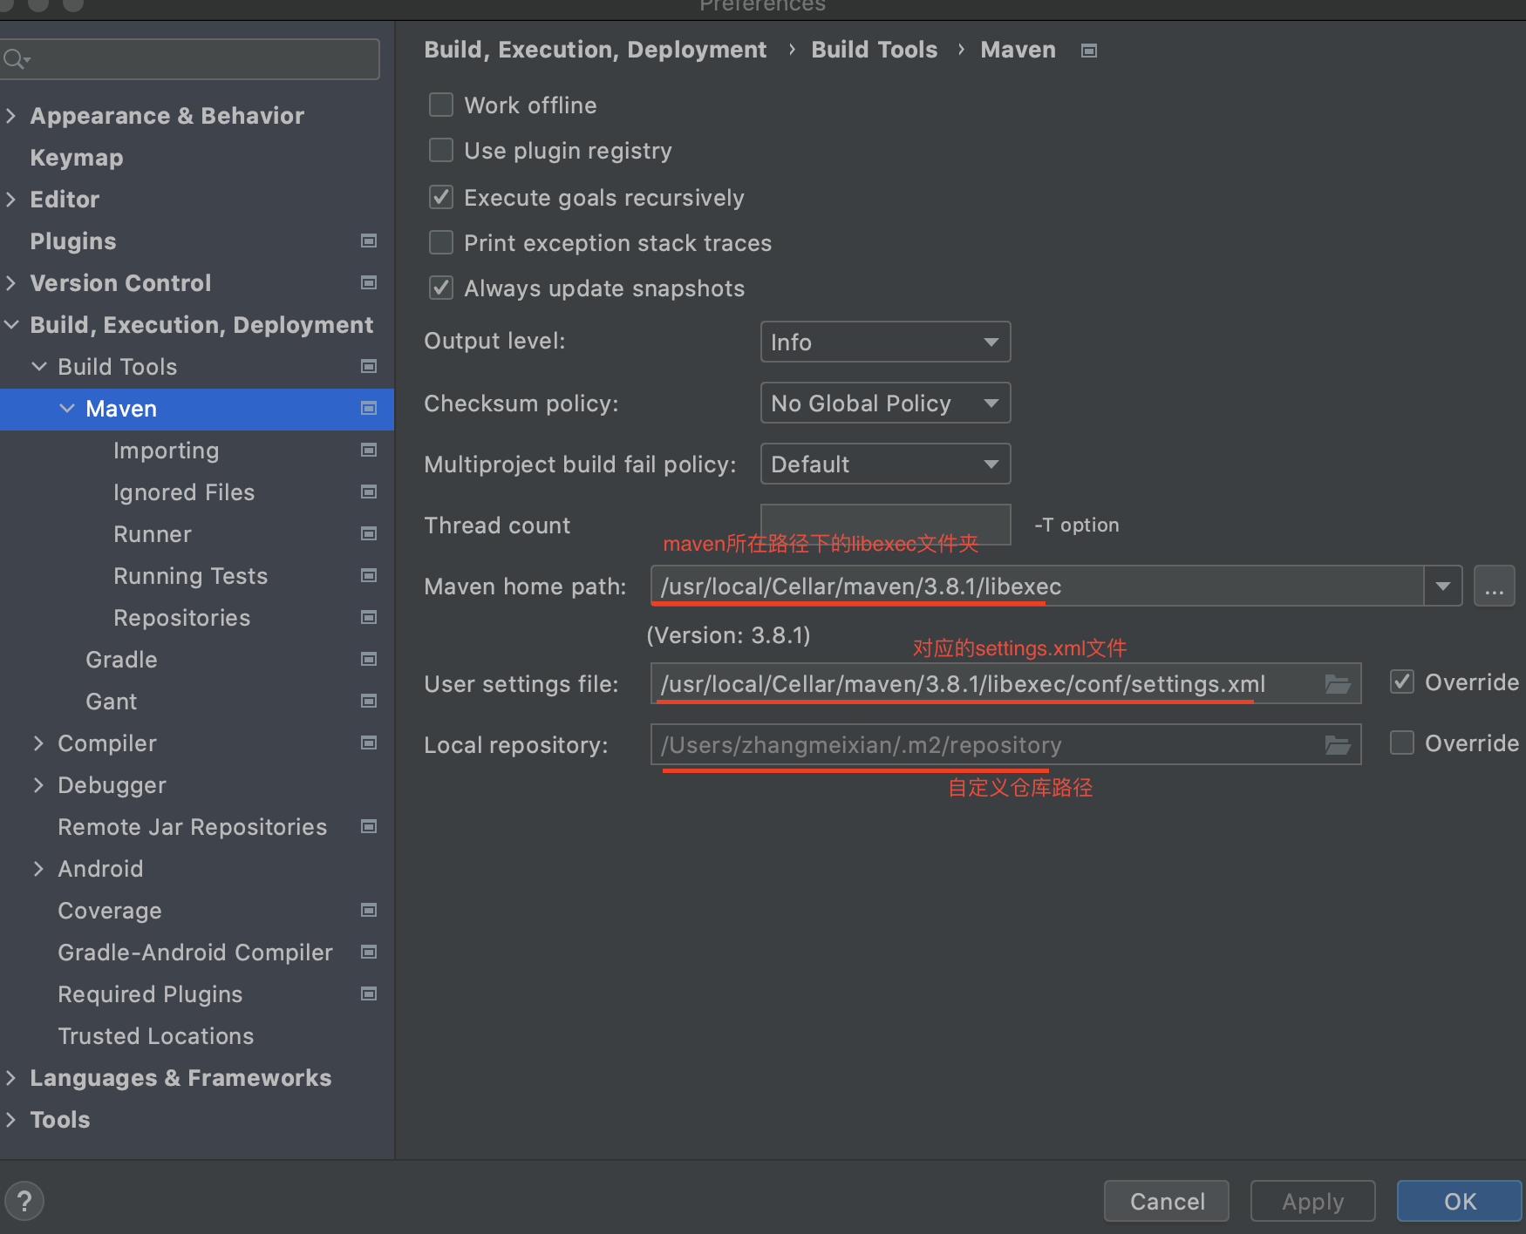Screen dimensions: 1526x1234
Task: Open folder browser for User settings file
Action: point(1338,684)
